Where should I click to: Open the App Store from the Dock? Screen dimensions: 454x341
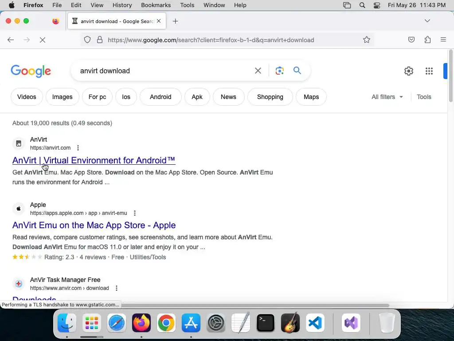click(191, 323)
